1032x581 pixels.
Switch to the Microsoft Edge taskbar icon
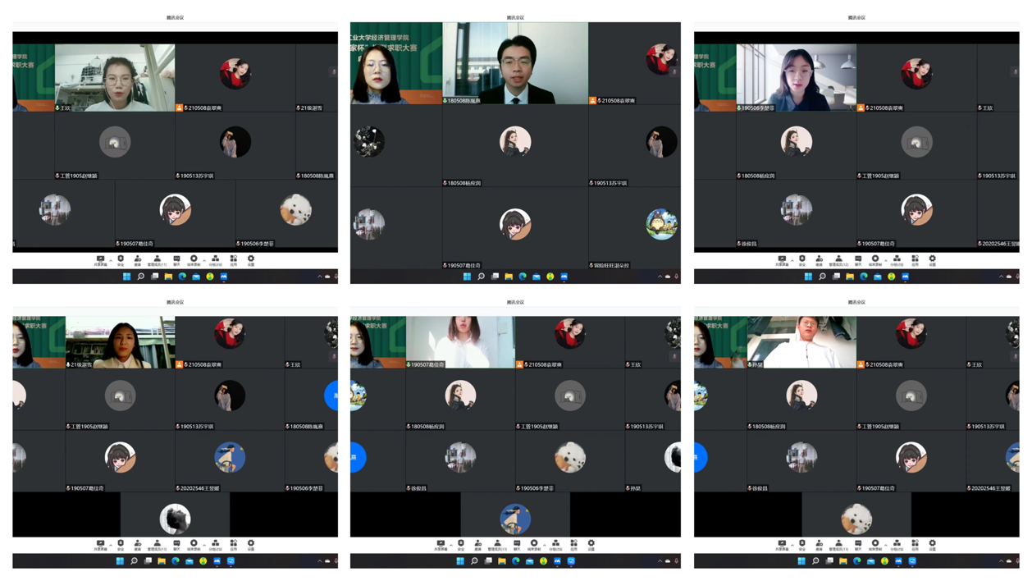(182, 276)
